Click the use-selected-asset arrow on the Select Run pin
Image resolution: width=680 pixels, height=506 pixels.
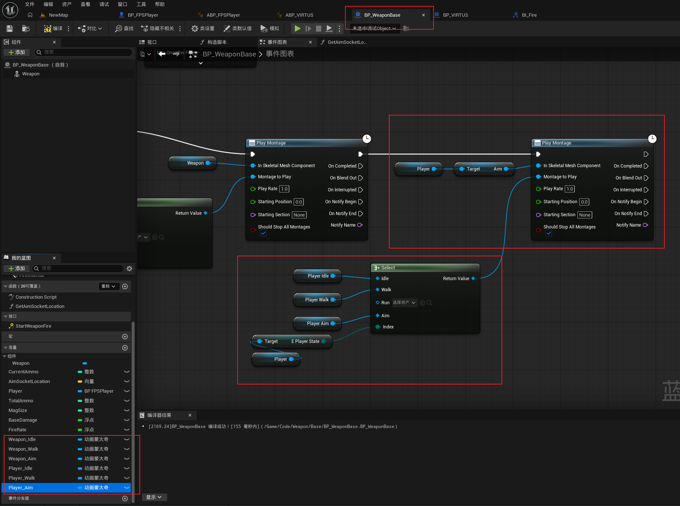[x=422, y=303]
